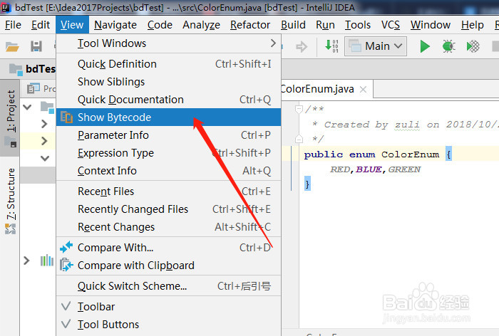Collapse the top project tree node
Screen dimensions: 499x336
28,107
